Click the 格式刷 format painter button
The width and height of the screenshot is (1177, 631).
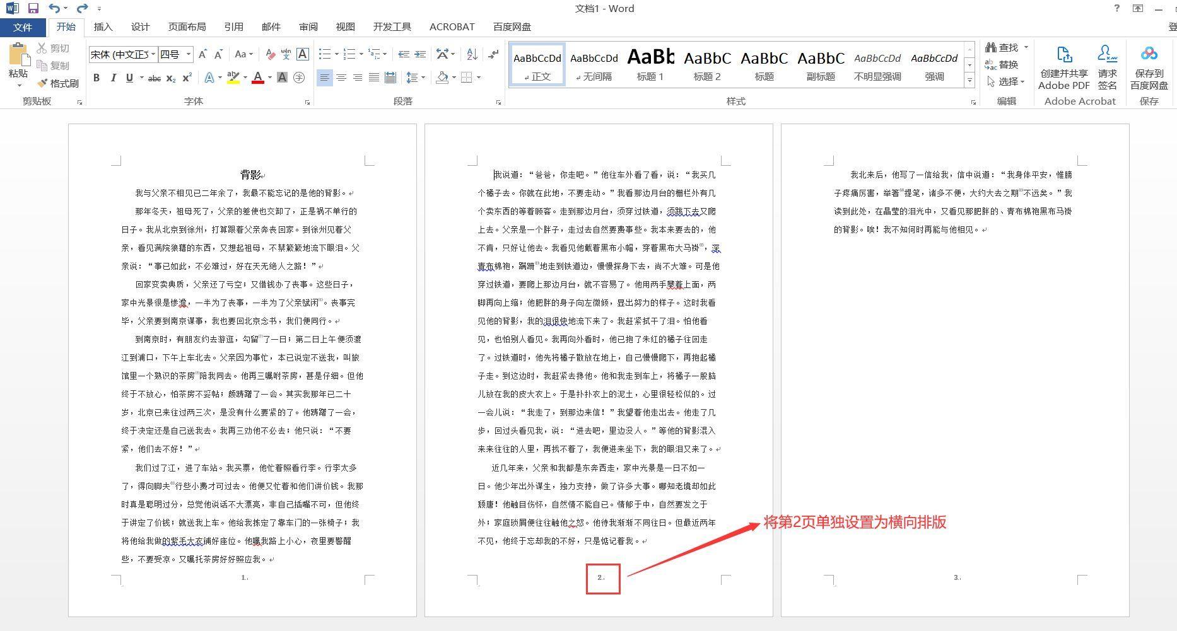coord(57,83)
